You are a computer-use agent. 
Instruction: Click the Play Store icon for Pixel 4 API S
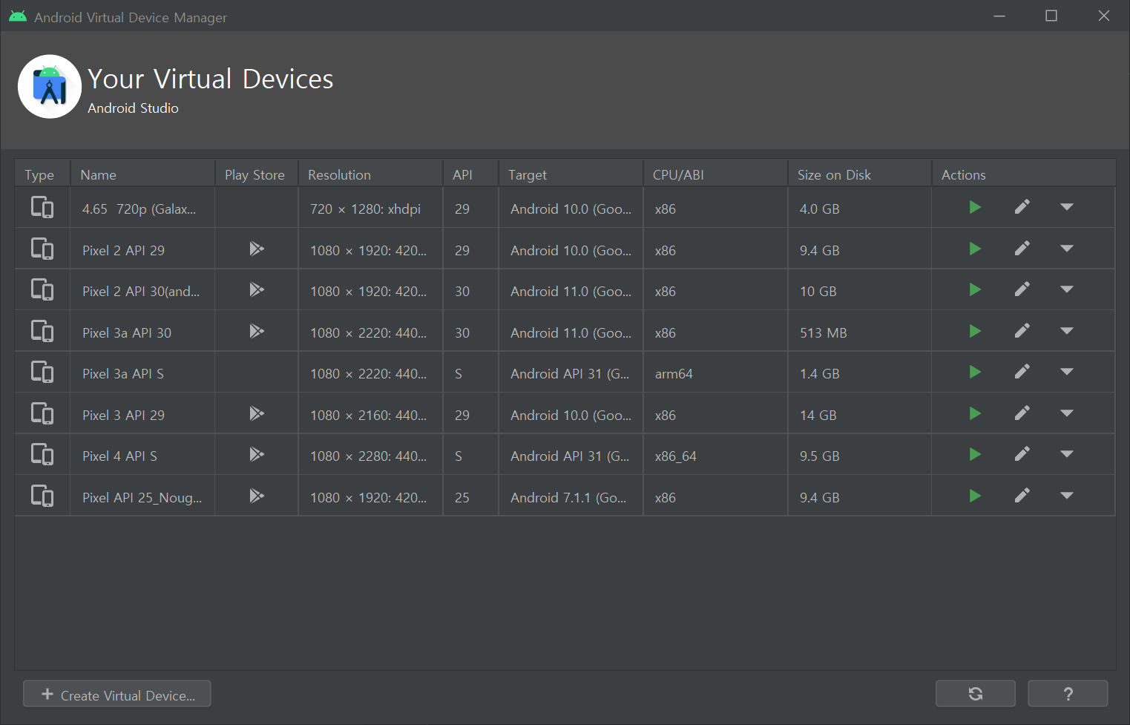pos(257,455)
